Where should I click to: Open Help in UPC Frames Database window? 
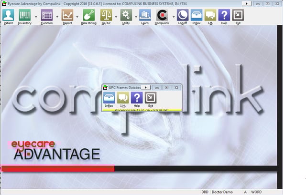[137, 98]
